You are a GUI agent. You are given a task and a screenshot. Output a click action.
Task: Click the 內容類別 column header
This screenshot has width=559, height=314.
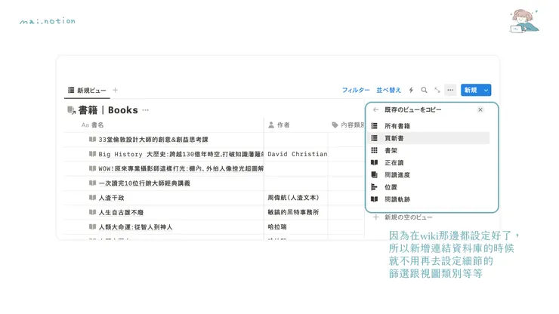(x=348, y=125)
